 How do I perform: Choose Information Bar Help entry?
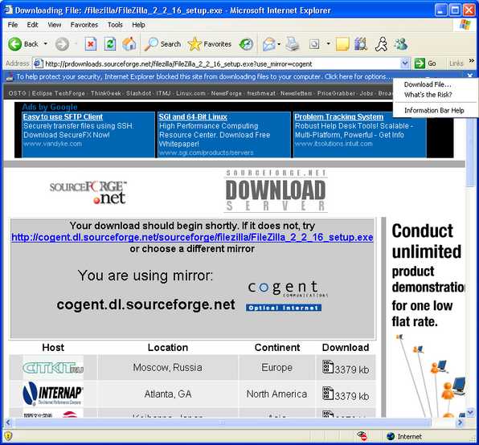434,110
